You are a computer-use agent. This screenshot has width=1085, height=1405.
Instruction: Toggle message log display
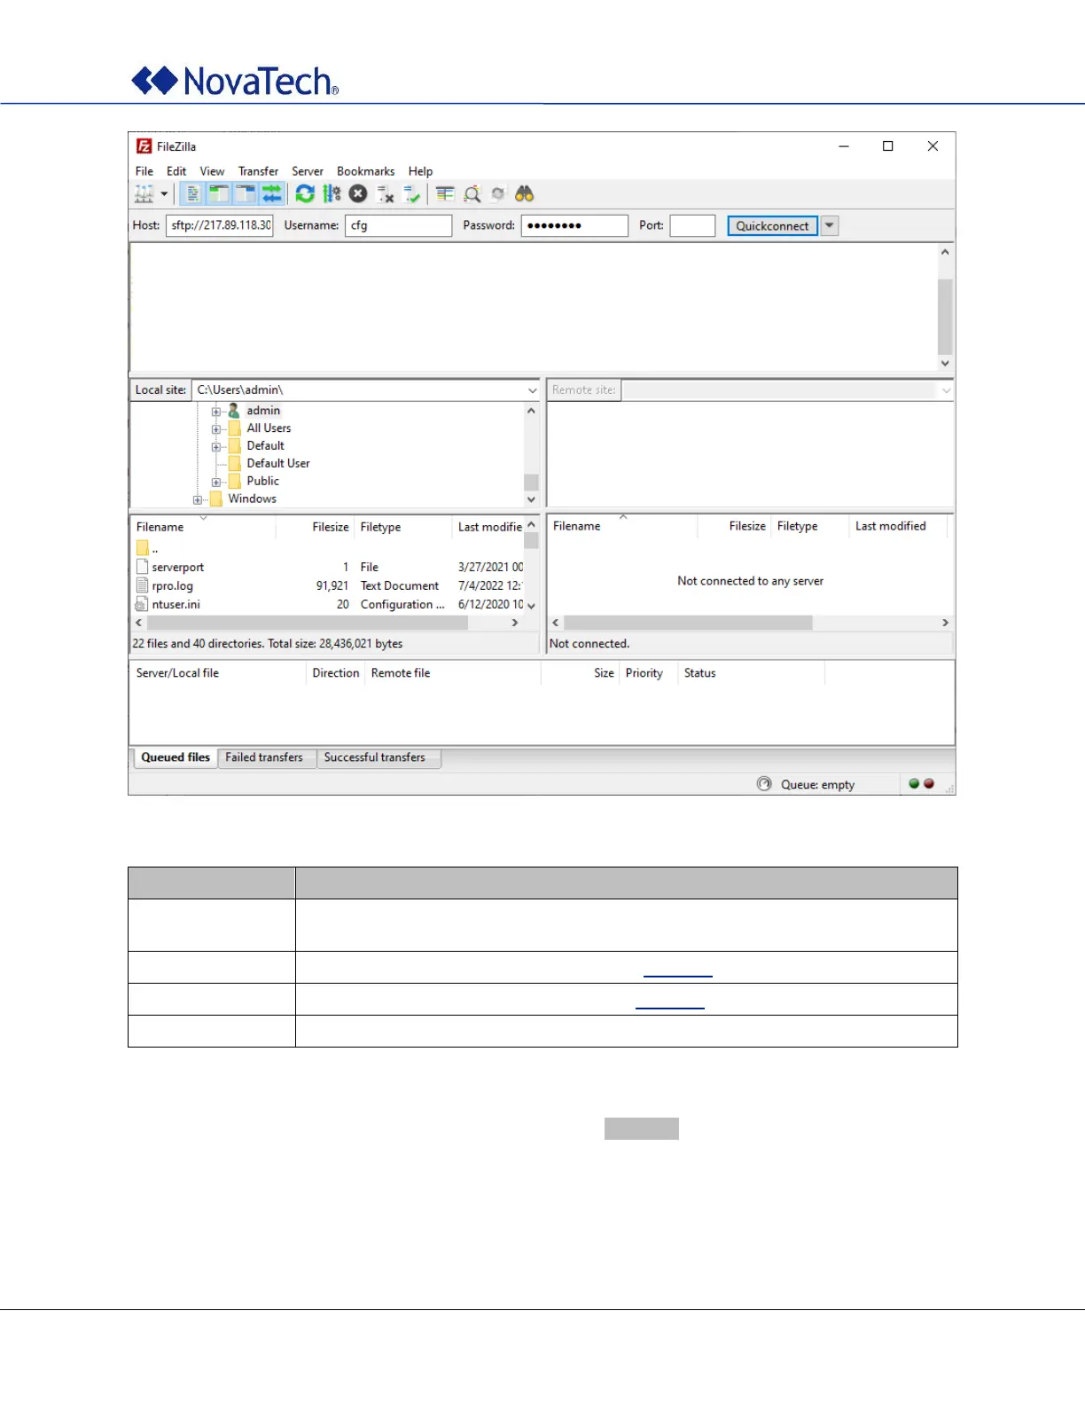click(x=192, y=194)
